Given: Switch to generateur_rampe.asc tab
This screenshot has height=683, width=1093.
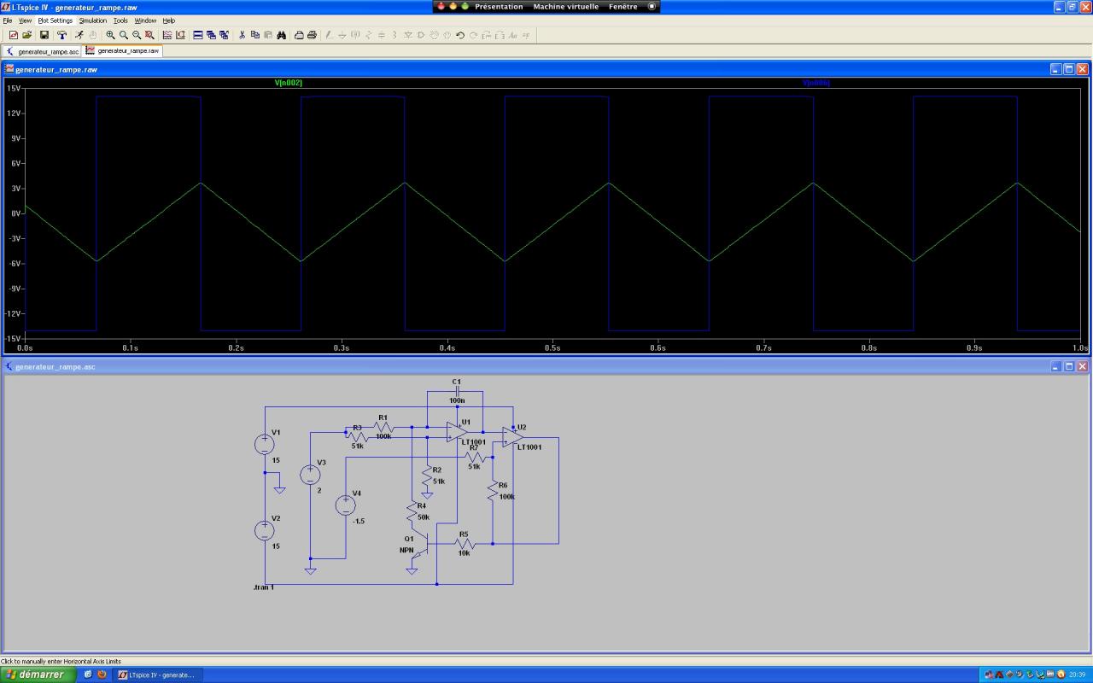Looking at the screenshot, I should tap(43, 51).
